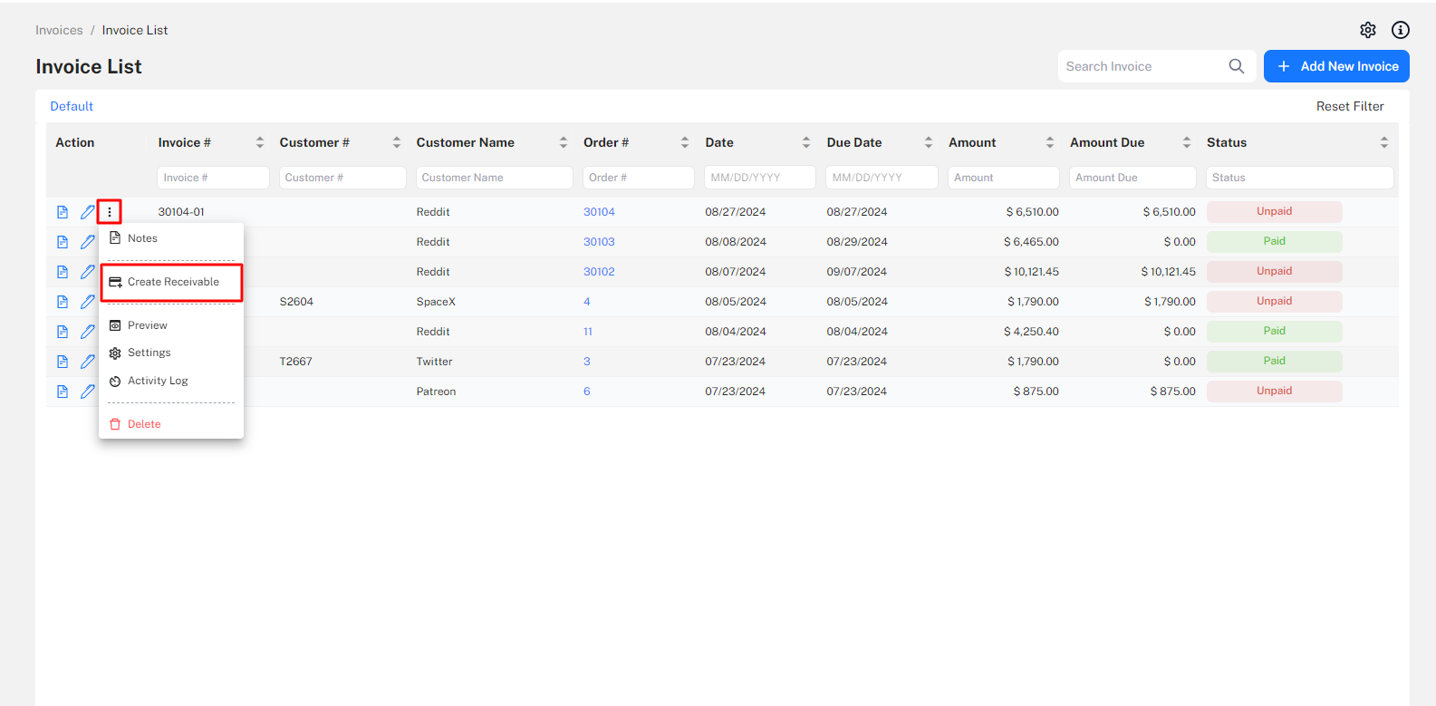1436x706 pixels.
Task: Click Add New Invoice button
Action: click(x=1336, y=66)
